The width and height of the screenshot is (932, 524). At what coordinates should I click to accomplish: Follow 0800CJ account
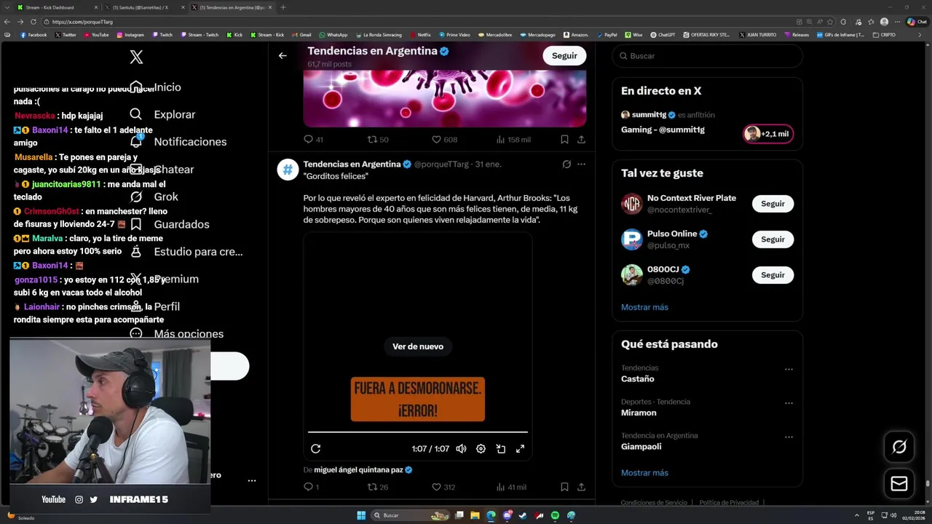point(773,275)
